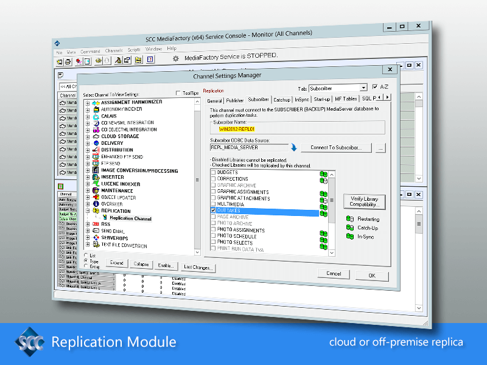The image size is (487, 365).
Task: Expand the MAINTENANCE tree node
Action: click(x=88, y=190)
